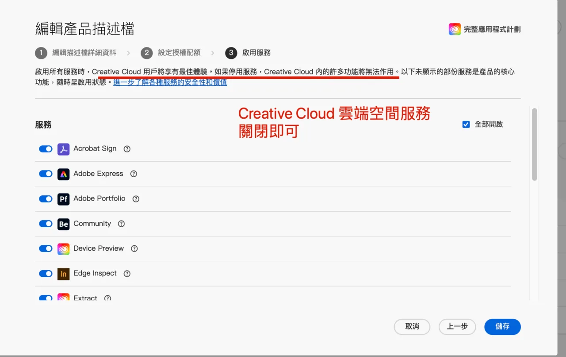Switch off Adobe Portfolio service
Viewport: 566px width, 357px height.
click(46, 199)
